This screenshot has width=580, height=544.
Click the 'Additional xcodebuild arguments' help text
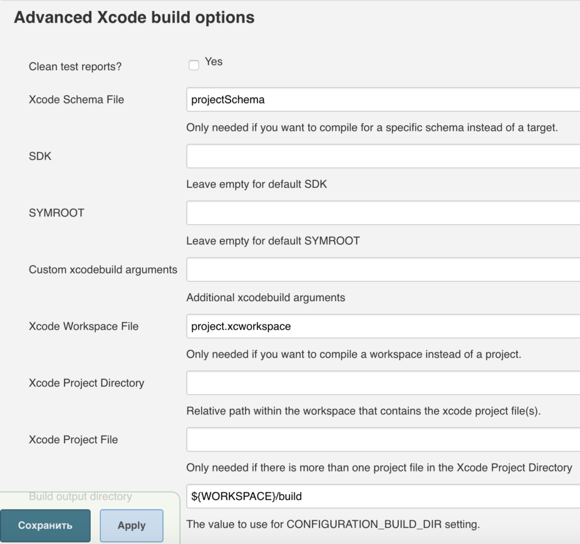click(x=266, y=298)
